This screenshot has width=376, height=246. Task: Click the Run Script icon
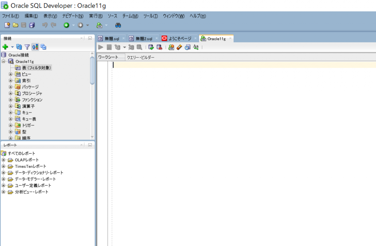(x=109, y=47)
